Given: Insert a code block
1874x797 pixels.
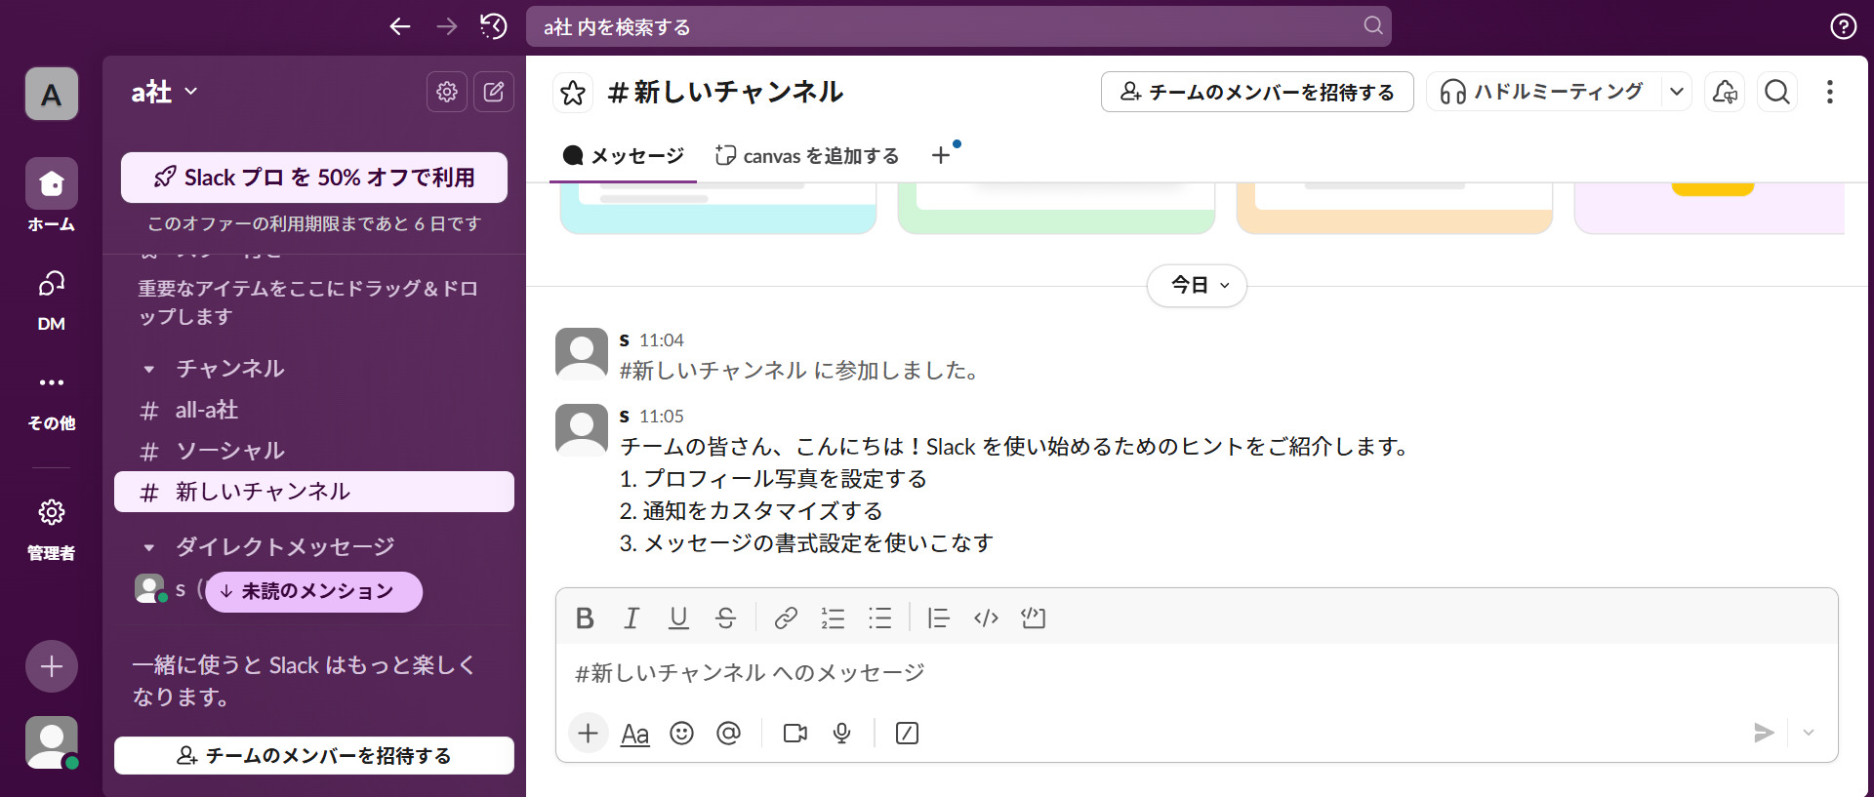Looking at the screenshot, I should (1033, 618).
